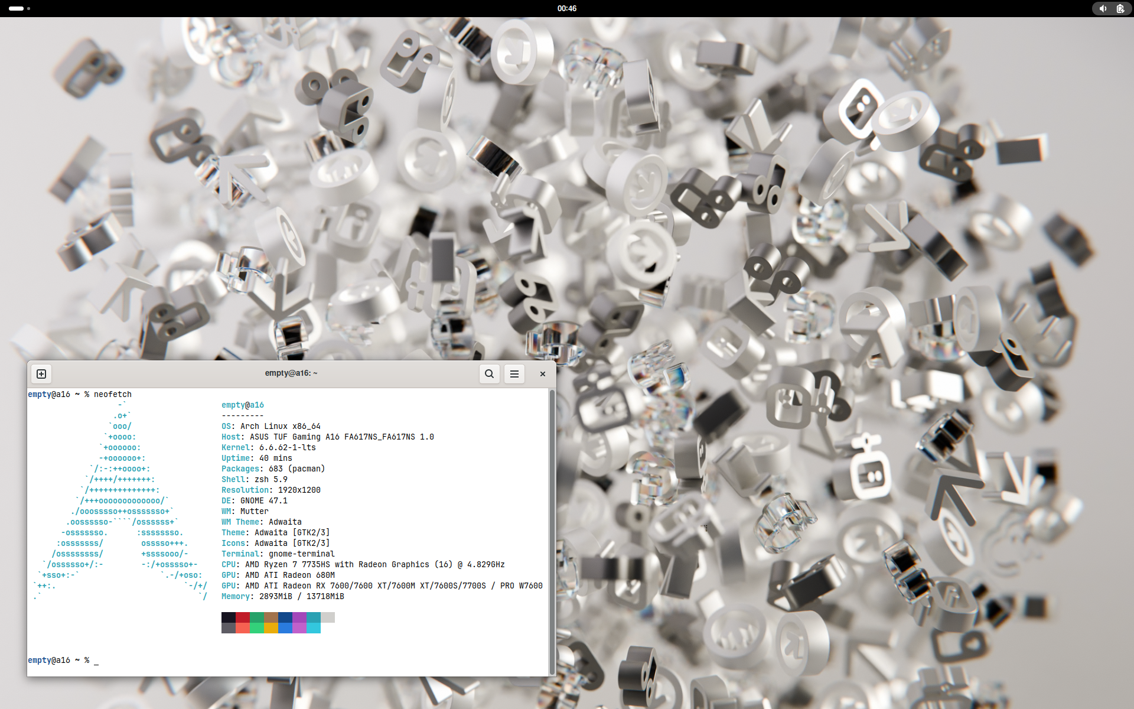1134x709 pixels.
Task: Click the 'Shell: zsh 5.9' line
Action: 255,479
